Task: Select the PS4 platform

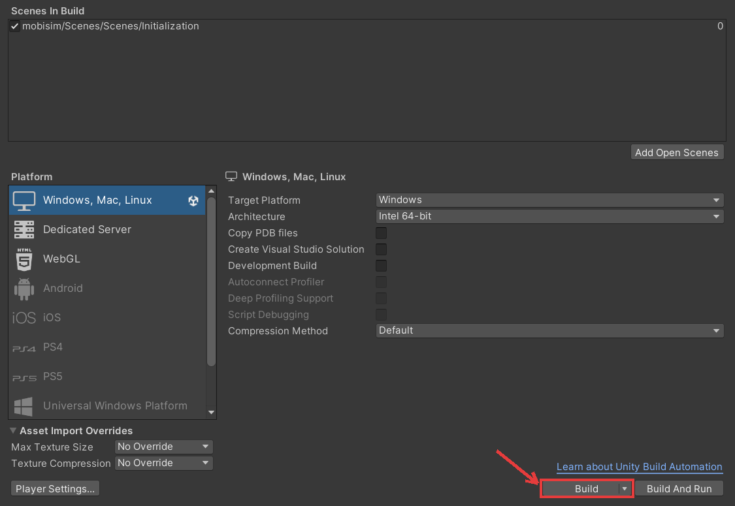Action: [x=107, y=347]
